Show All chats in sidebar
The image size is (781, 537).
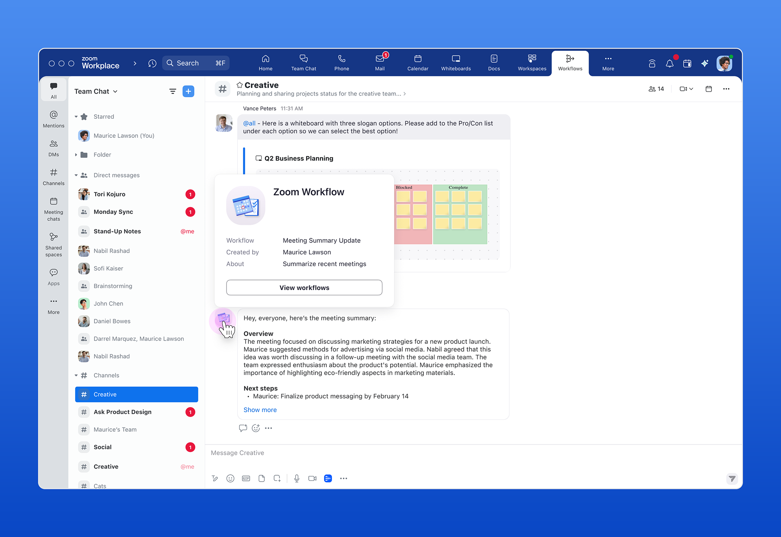(54, 90)
